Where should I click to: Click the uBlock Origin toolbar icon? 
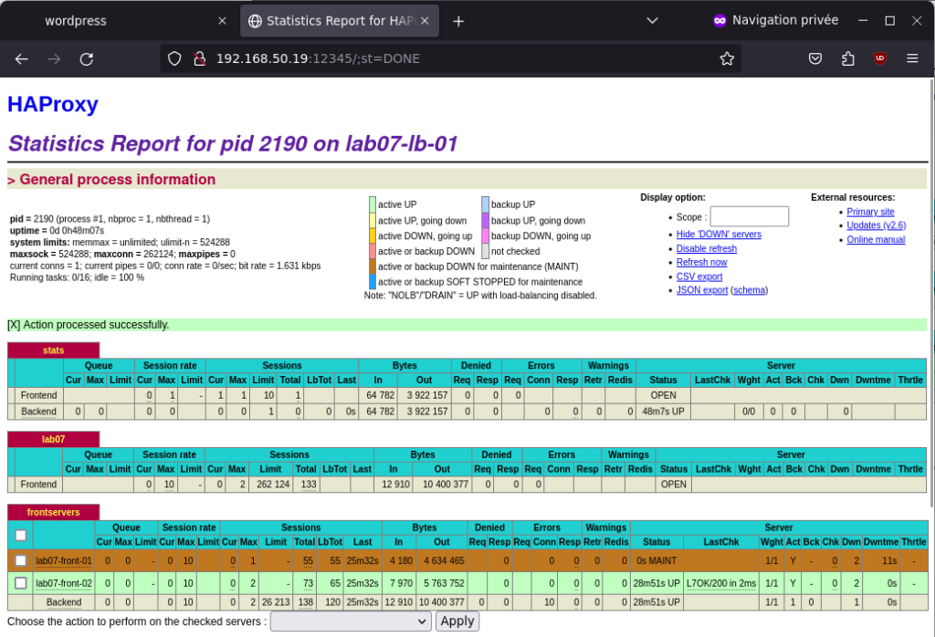coord(879,58)
